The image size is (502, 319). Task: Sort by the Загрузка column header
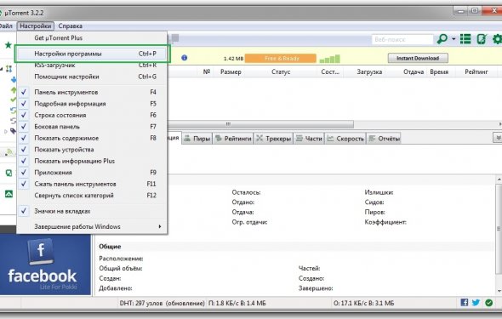pyautogui.click(x=369, y=71)
